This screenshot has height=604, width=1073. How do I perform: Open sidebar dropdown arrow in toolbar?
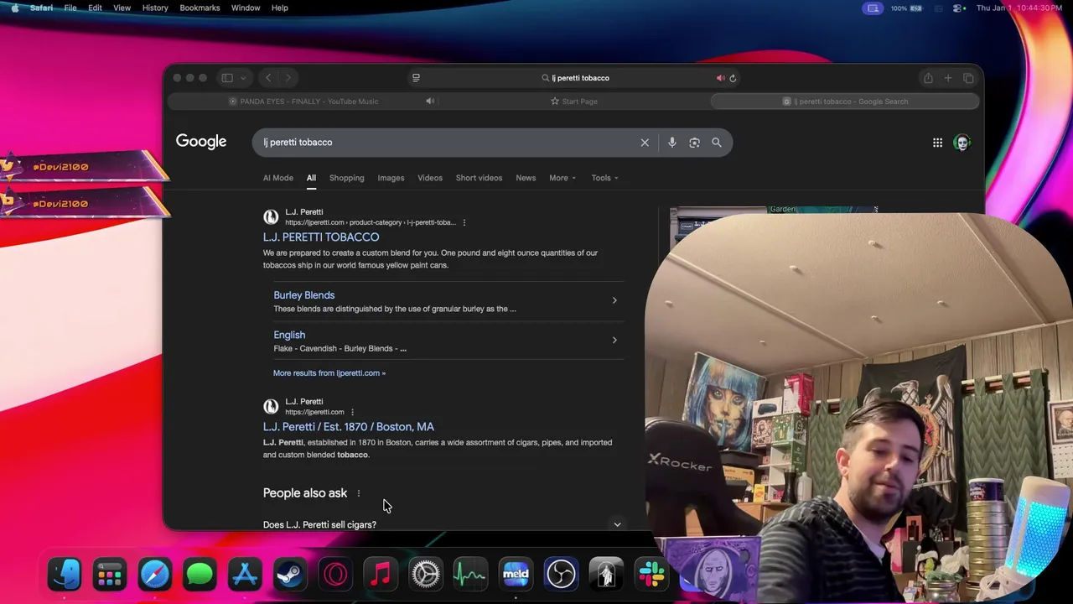coord(243,78)
